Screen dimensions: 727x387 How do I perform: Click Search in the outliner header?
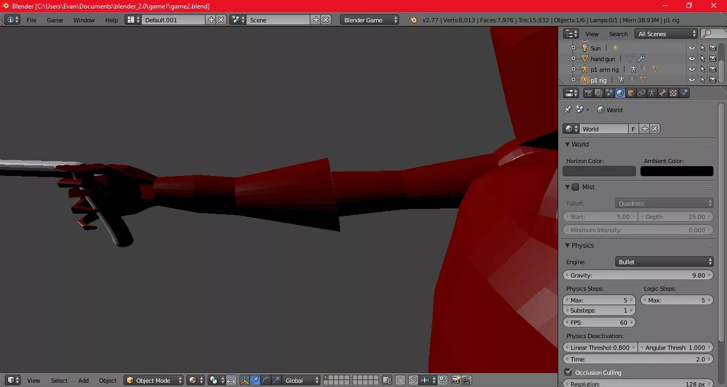click(618, 34)
